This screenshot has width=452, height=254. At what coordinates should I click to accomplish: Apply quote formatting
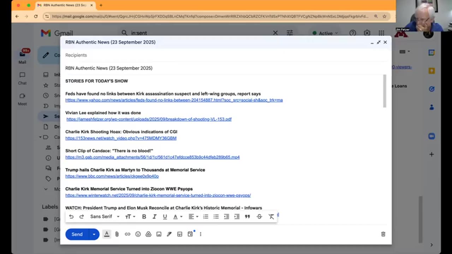[x=248, y=217]
